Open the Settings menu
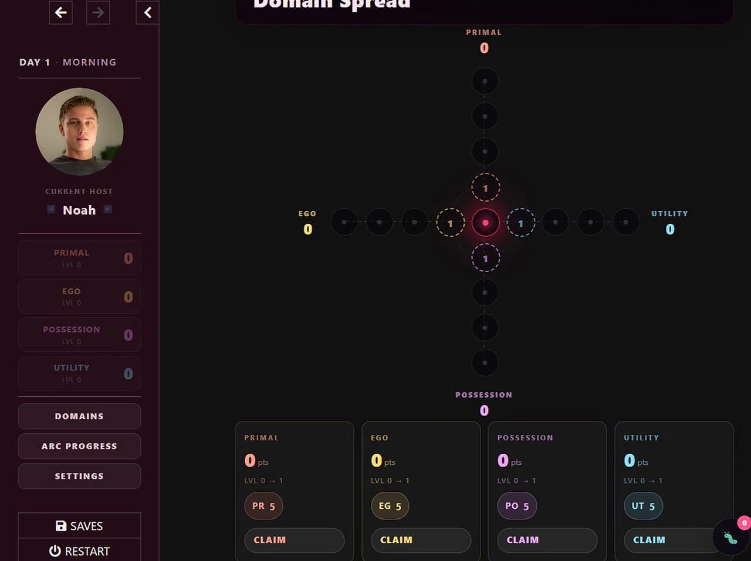The height and width of the screenshot is (561, 751). [x=79, y=476]
